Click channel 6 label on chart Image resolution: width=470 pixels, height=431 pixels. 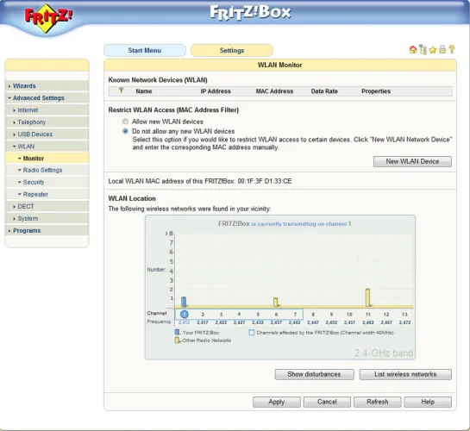[276, 315]
